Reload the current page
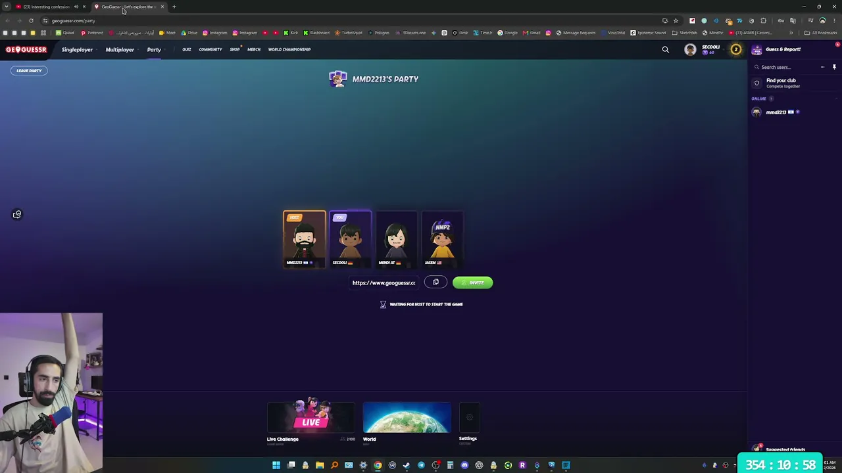 [x=31, y=20]
